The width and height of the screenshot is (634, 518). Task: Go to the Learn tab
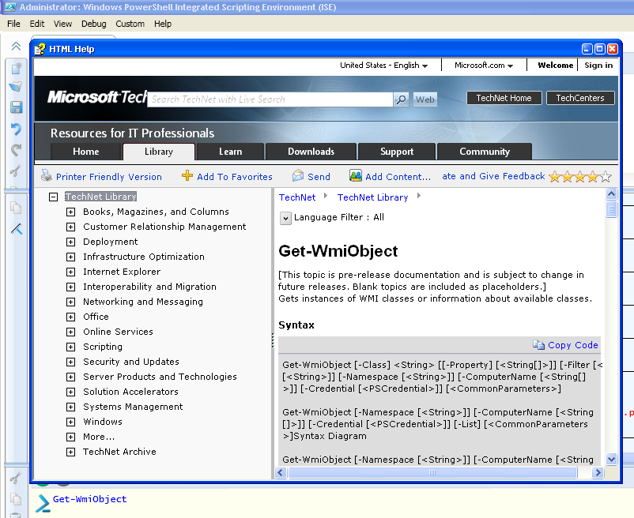(x=231, y=152)
